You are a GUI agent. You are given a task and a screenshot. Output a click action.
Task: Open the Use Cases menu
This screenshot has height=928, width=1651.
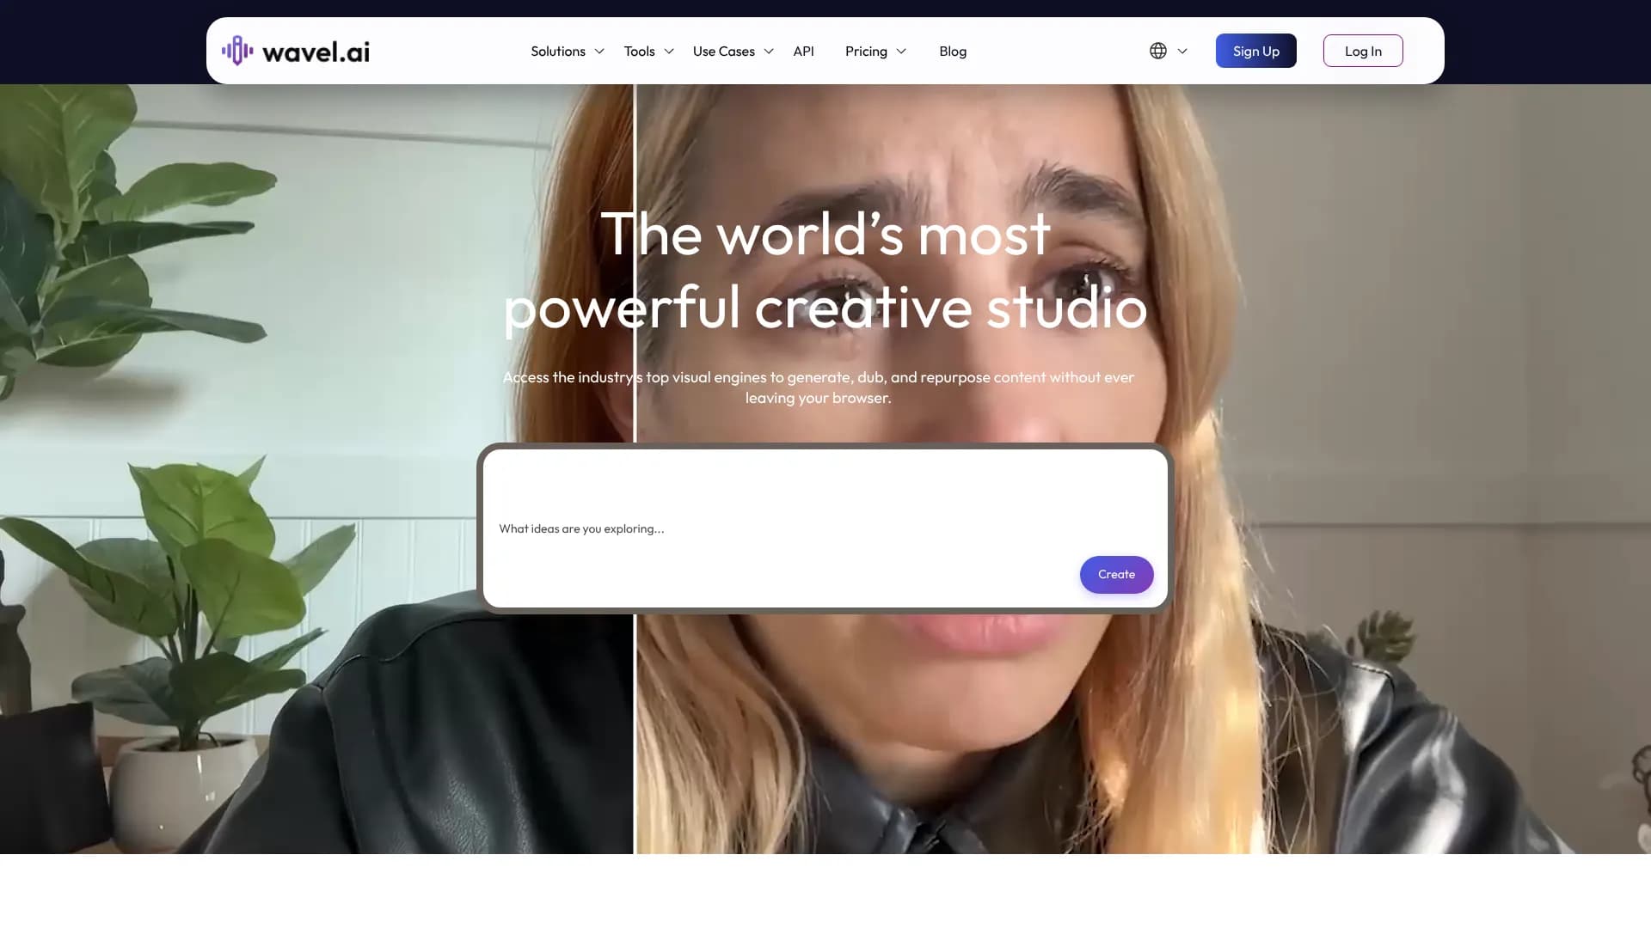tap(723, 52)
